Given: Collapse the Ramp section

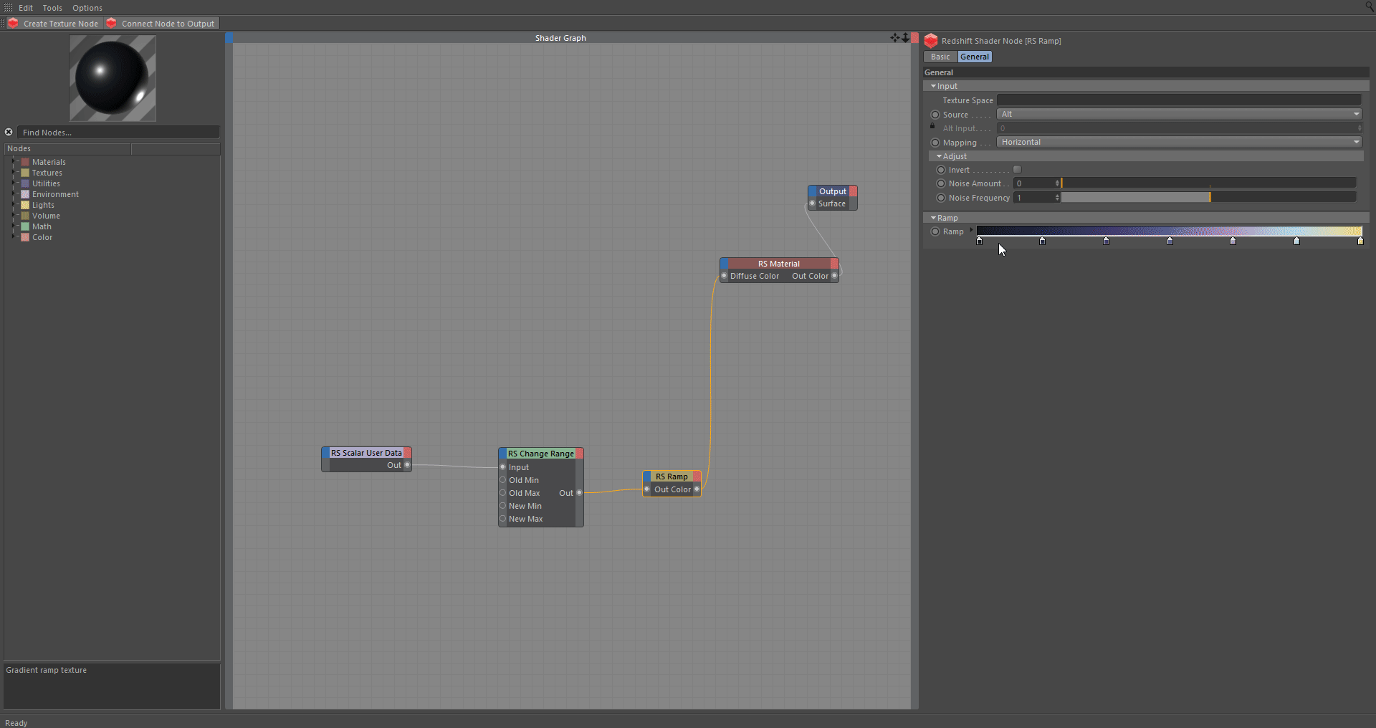Looking at the screenshot, I should pos(933,218).
